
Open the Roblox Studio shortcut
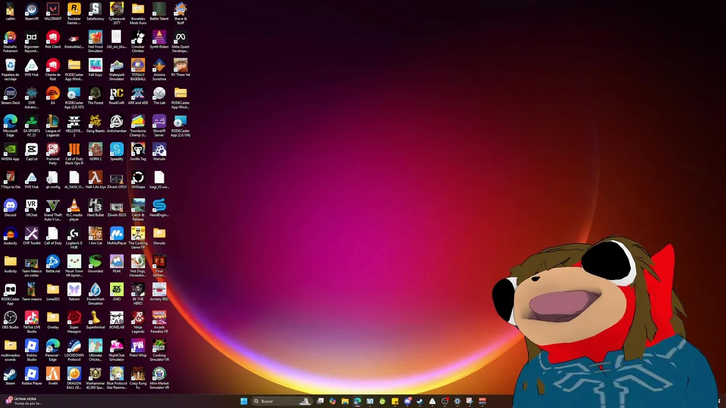[x=31, y=351]
